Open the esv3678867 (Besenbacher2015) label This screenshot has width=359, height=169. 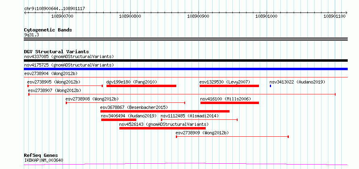[x=134, y=107]
